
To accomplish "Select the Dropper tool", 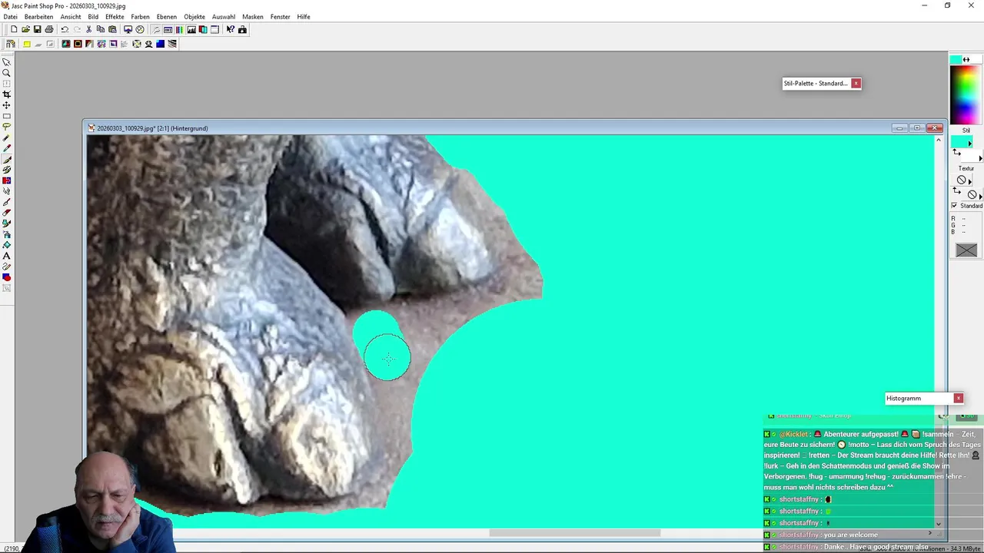I will 7,148.
